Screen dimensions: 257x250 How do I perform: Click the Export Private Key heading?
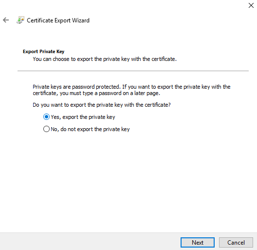point(44,52)
